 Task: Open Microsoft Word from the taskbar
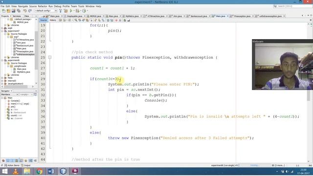click(x=51, y=171)
